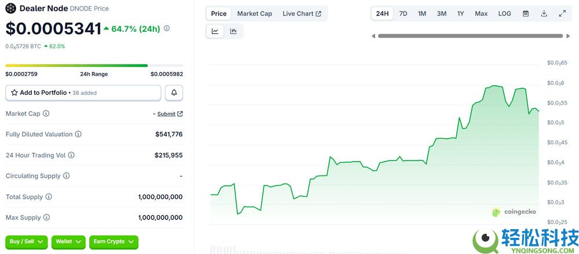Open the Earn Crypto dropdown
Screen dimensions: 579x254
(113, 242)
